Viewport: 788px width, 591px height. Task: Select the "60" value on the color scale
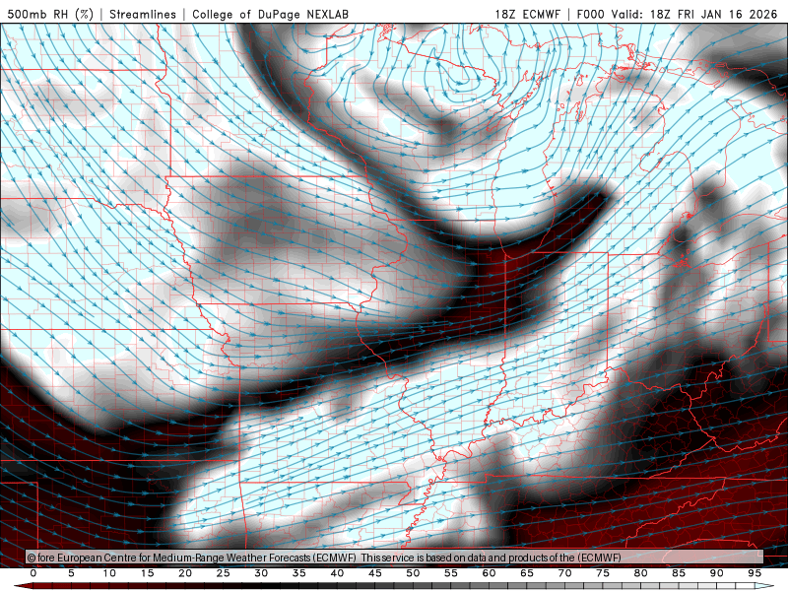coord(489,573)
